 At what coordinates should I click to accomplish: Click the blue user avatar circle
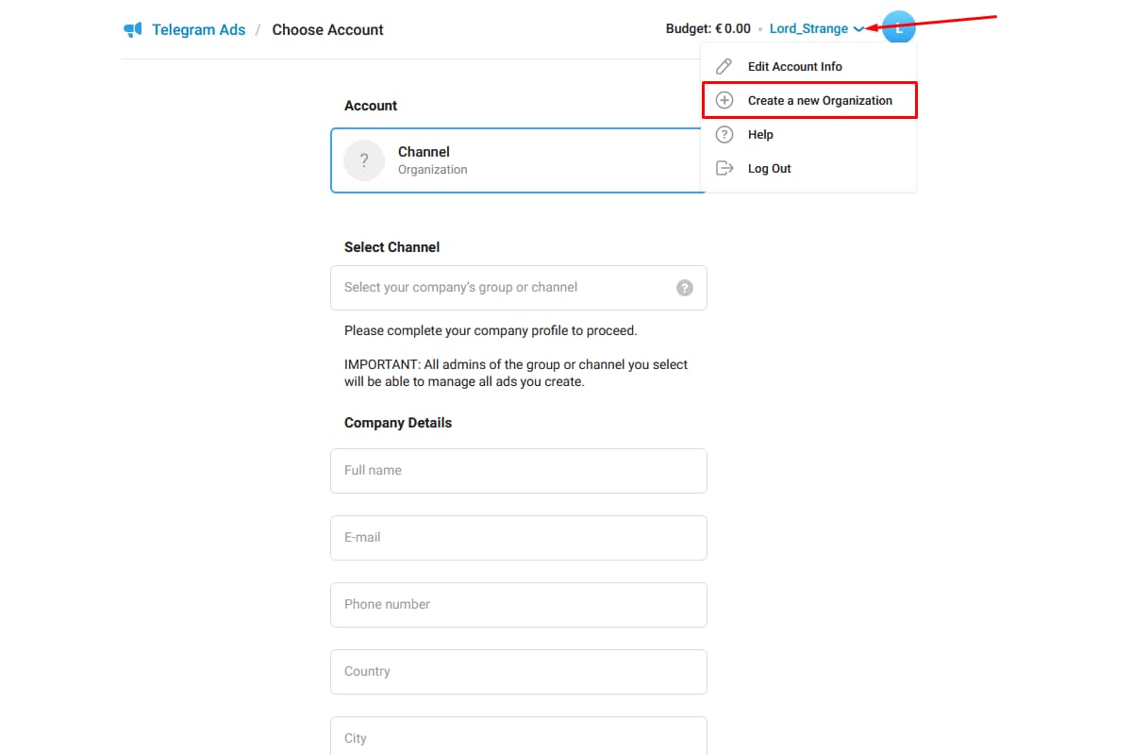899,28
